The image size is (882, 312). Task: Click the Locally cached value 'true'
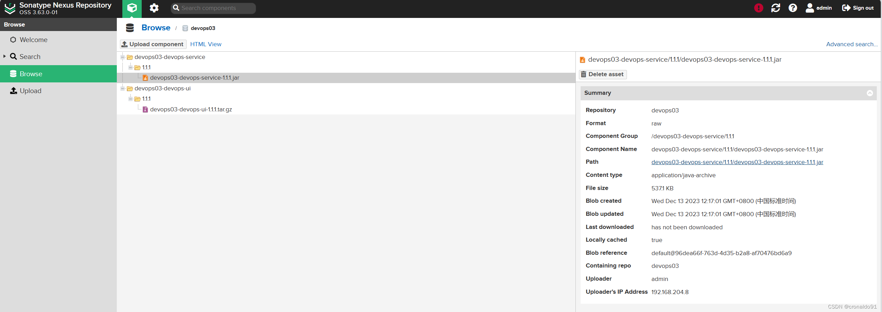pos(657,240)
